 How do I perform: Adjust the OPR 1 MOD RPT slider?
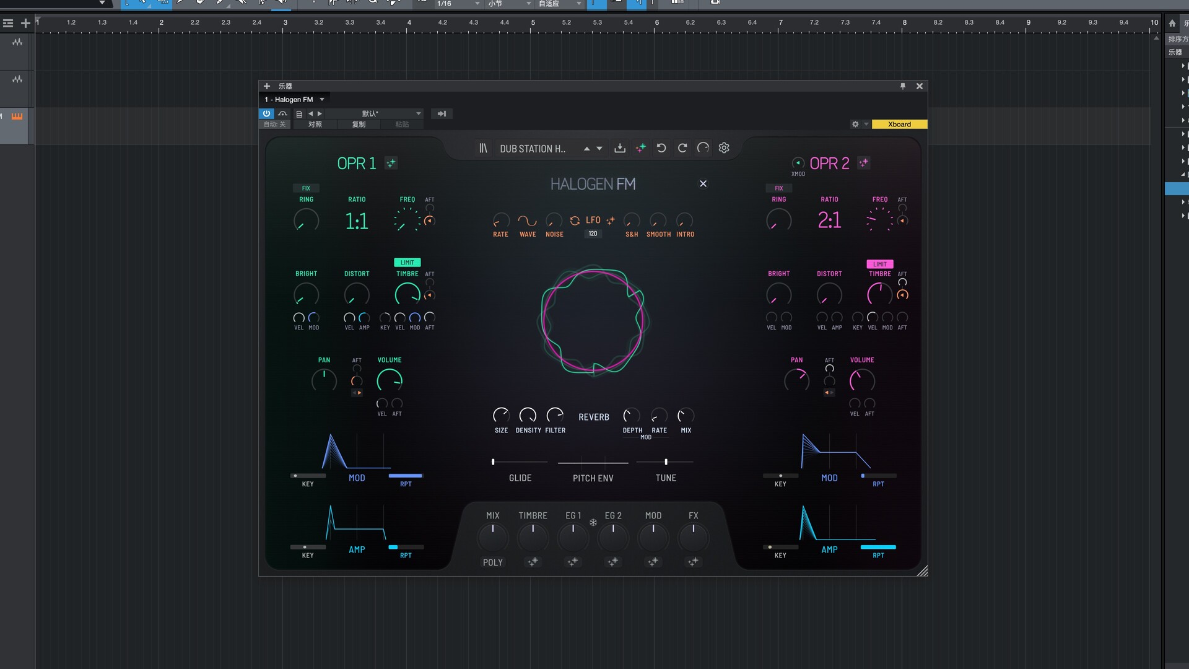(x=406, y=476)
